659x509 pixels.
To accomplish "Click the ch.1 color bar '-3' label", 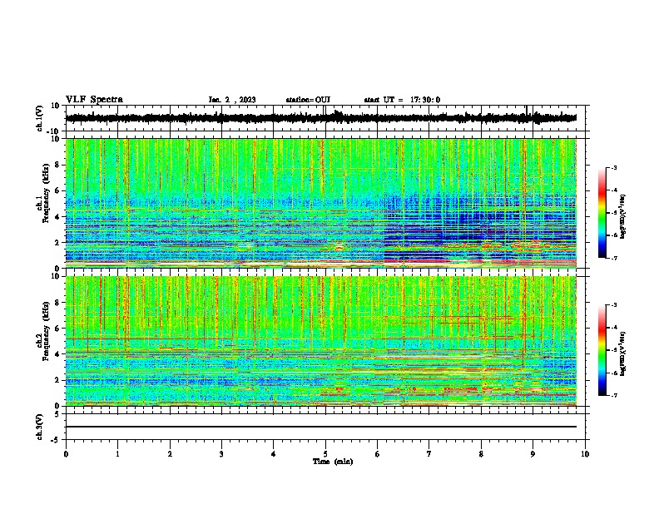I will coord(613,168).
